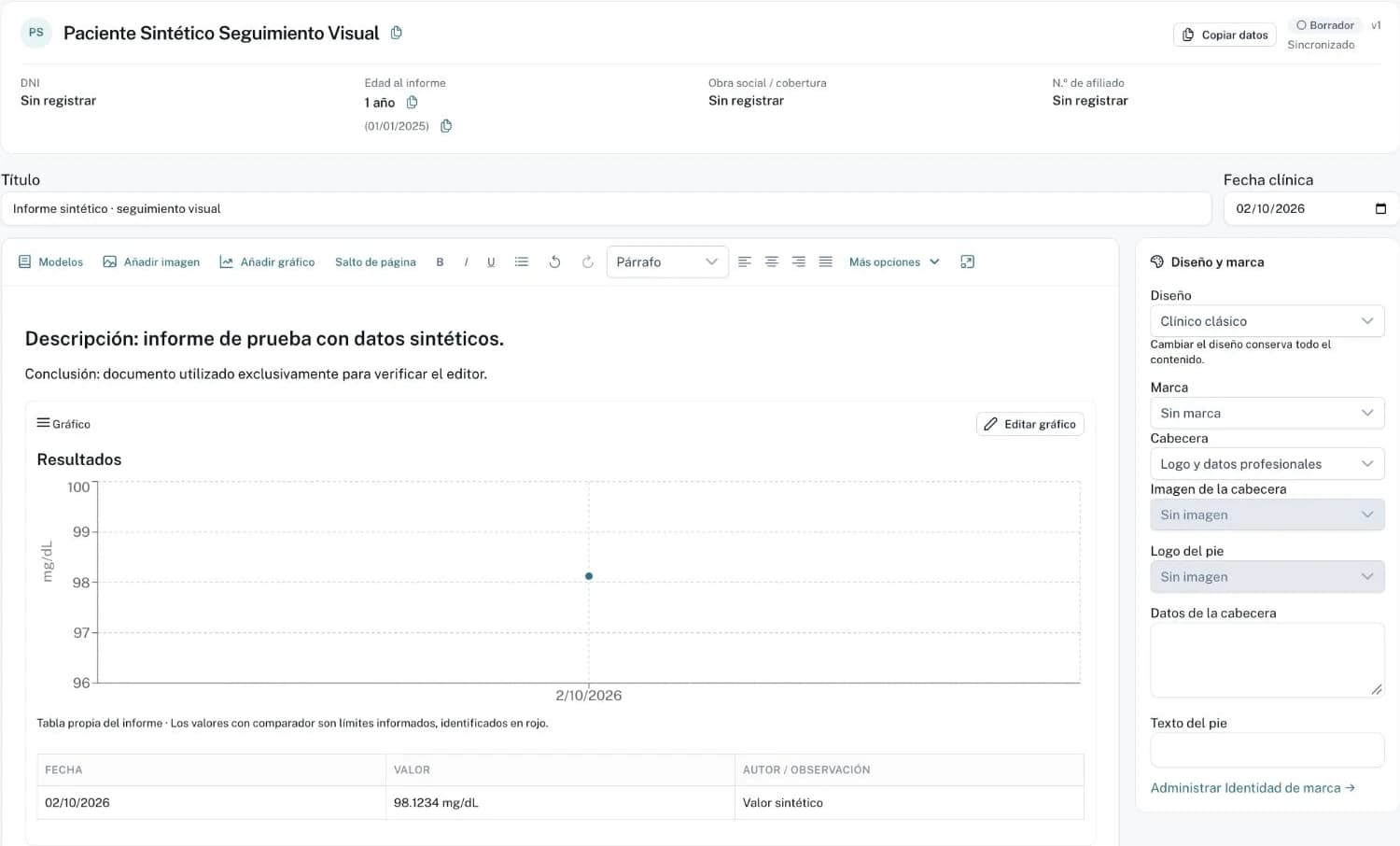The height and width of the screenshot is (846, 1400).
Task: Insert a Salto de página
Action: (375, 262)
